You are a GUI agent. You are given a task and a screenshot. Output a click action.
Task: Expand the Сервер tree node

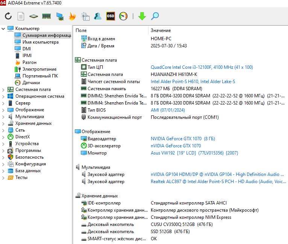[3, 103]
